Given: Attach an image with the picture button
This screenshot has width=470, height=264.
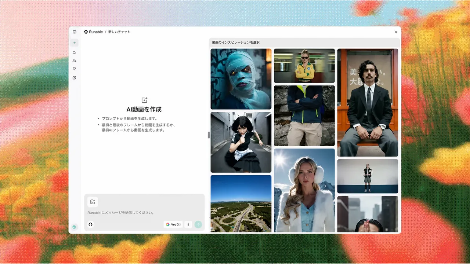Looking at the screenshot, I should click(x=93, y=202).
